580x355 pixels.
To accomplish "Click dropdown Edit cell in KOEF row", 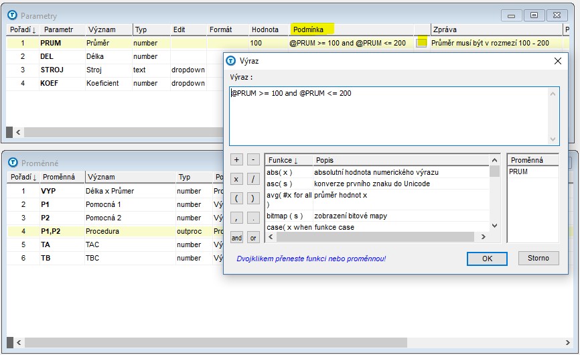I will click(x=188, y=83).
